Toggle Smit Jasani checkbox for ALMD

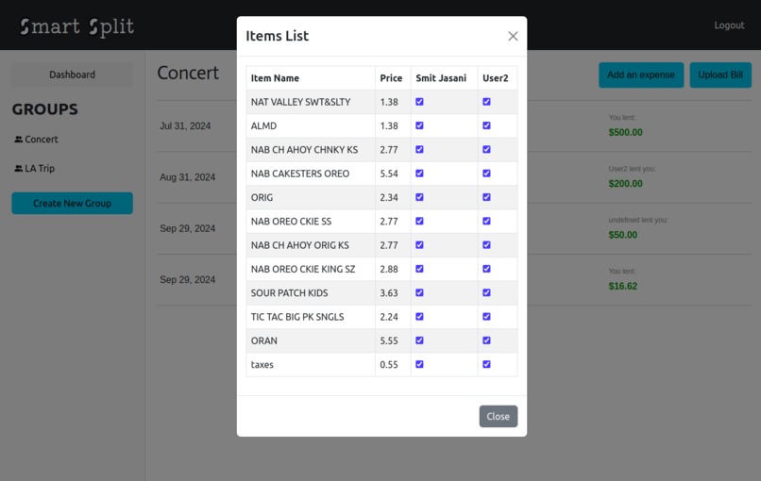point(420,125)
